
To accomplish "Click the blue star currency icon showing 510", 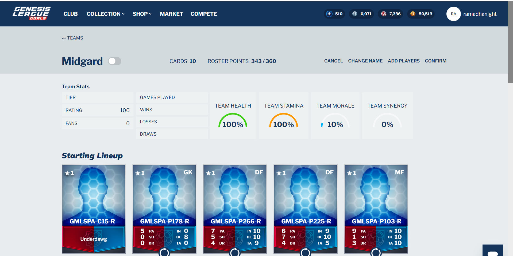I will click(x=329, y=14).
